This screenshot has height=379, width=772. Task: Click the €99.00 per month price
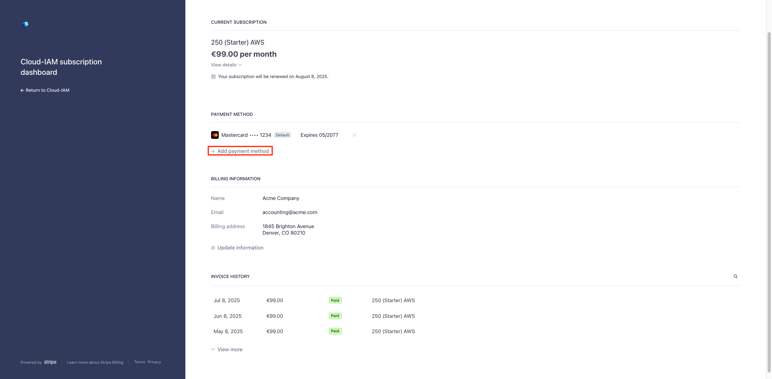point(244,54)
